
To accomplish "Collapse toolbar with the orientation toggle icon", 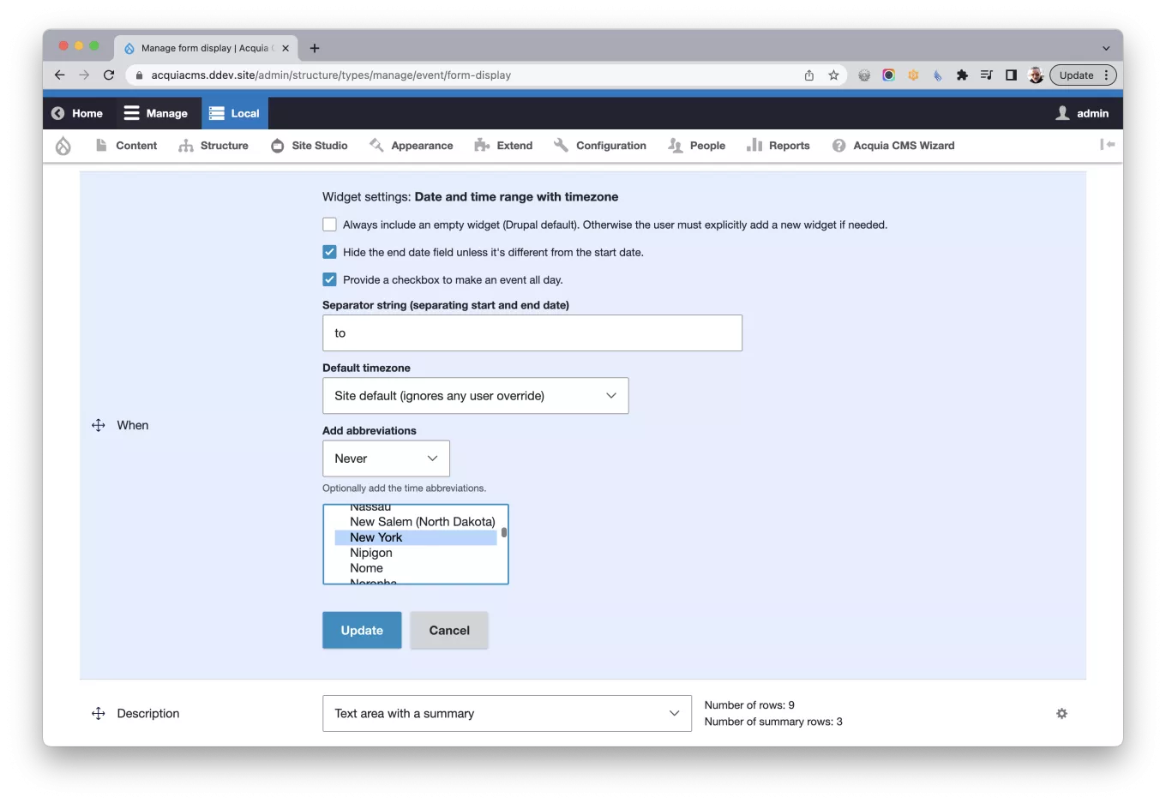I will click(1108, 145).
